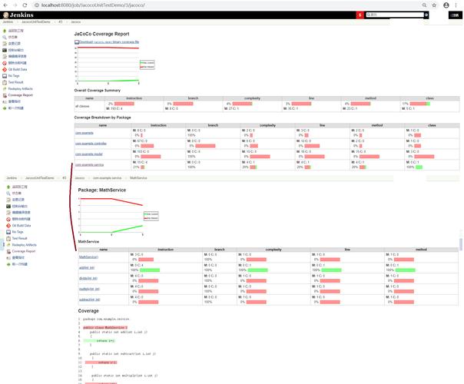464x384 pixels.
Task: Click the changes notepad icon in the top sidebar
Action: click(x=5, y=44)
